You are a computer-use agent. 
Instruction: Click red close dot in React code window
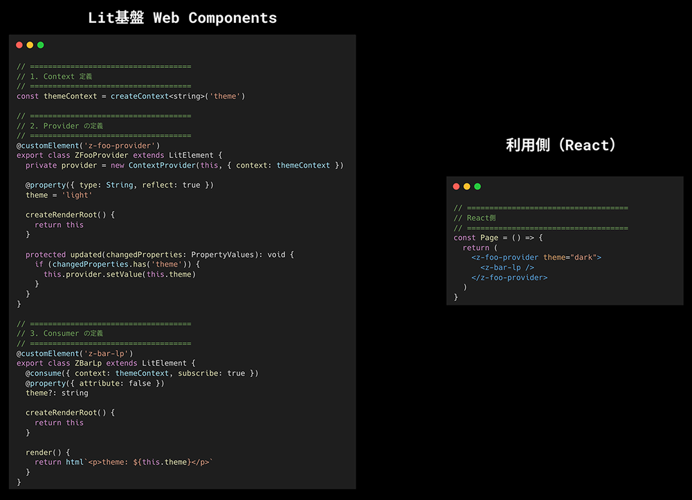(456, 186)
